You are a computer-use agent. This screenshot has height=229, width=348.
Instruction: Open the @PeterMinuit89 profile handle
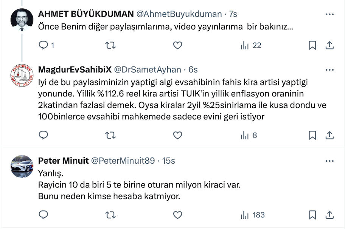click(x=123, y=161)
